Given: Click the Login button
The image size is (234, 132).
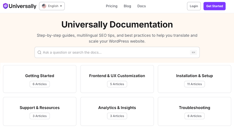Looking at the screenshot, I should tap(194, 6).
